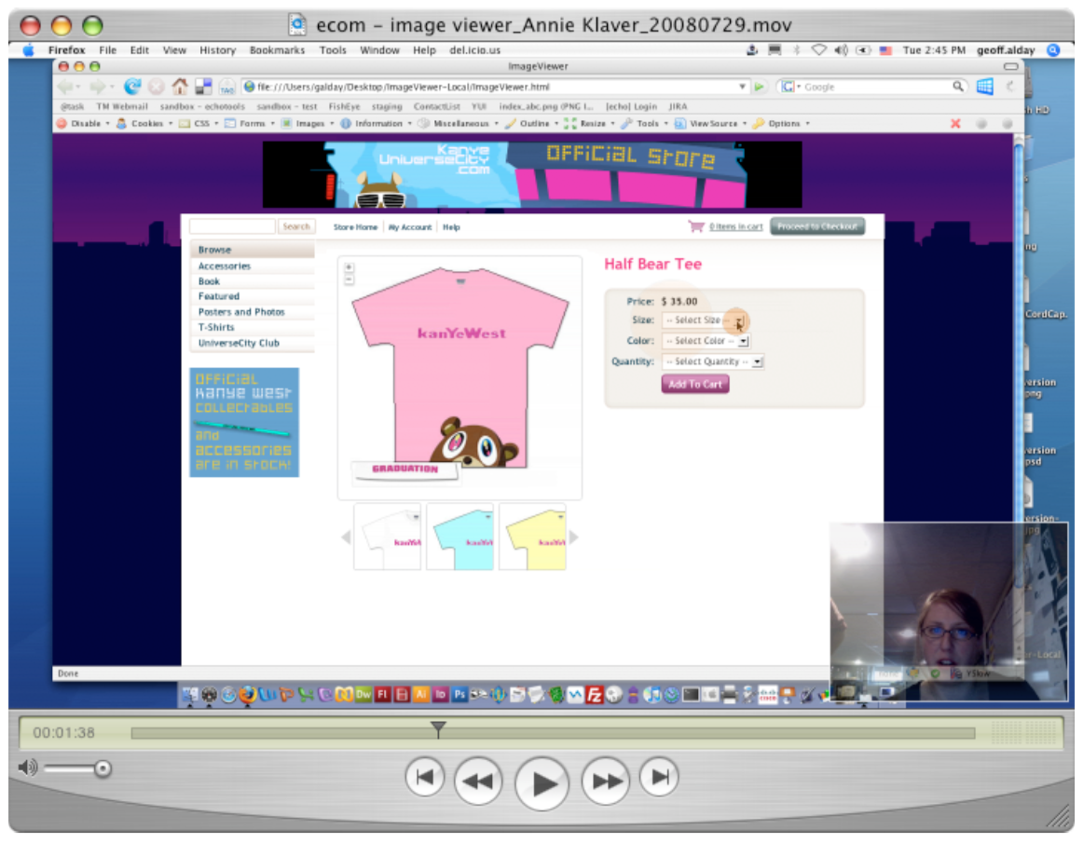Open the Select Color dropdown
Viewport: 1083px width, 843px height.
[x=706, y=341]
